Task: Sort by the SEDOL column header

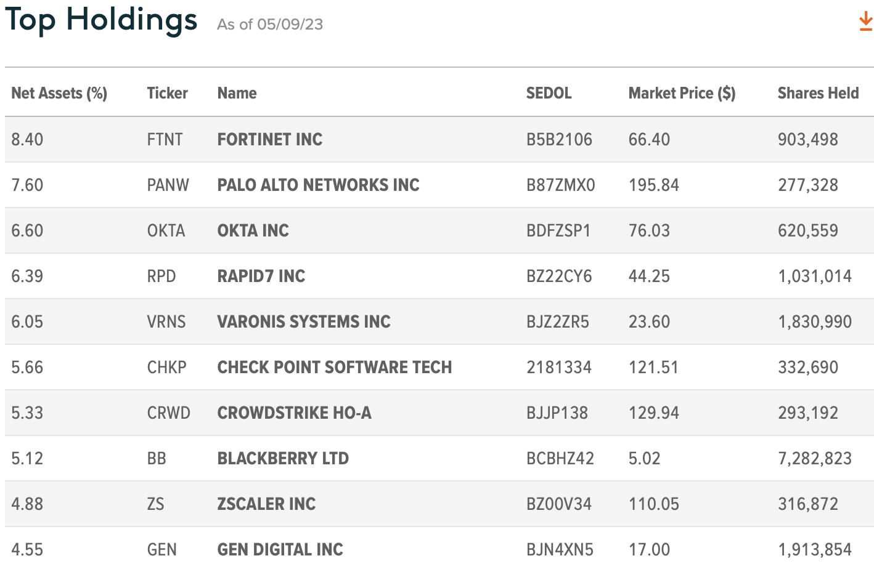Action: pos(549,93)
